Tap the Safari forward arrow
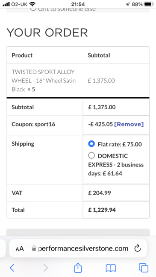 tap(46, 268)
